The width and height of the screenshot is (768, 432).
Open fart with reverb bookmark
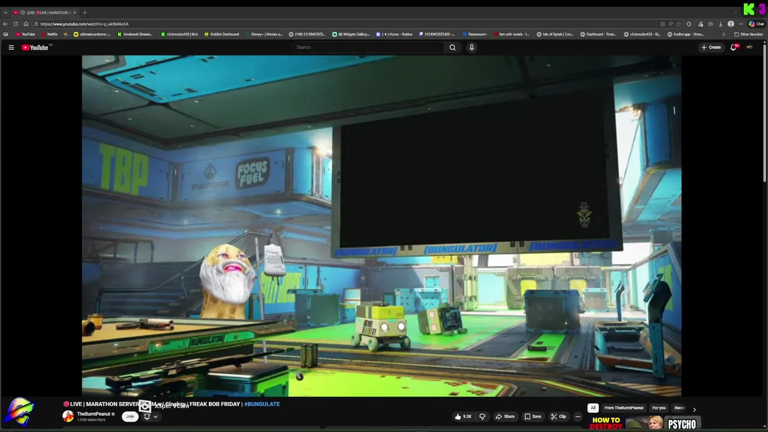[511, 34]
